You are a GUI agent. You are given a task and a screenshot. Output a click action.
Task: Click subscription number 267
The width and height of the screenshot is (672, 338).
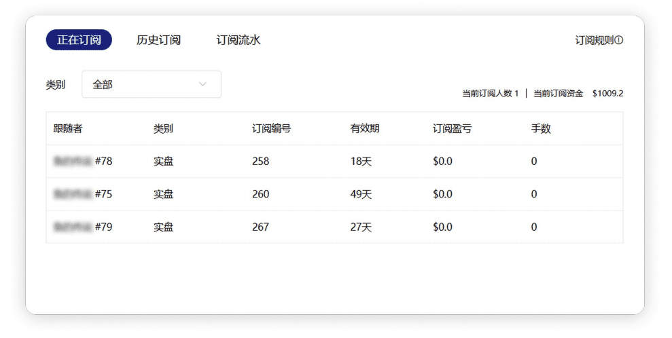(x=260, y=227)
